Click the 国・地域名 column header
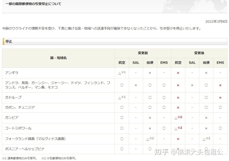Screen dimensions: 229x161 click(59, 58)
